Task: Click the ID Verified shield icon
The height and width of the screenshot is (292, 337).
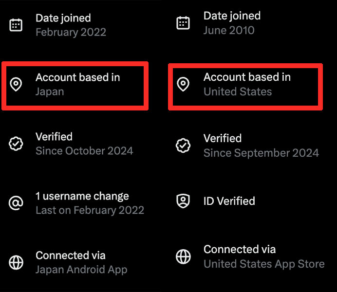Action: (183, 201)
